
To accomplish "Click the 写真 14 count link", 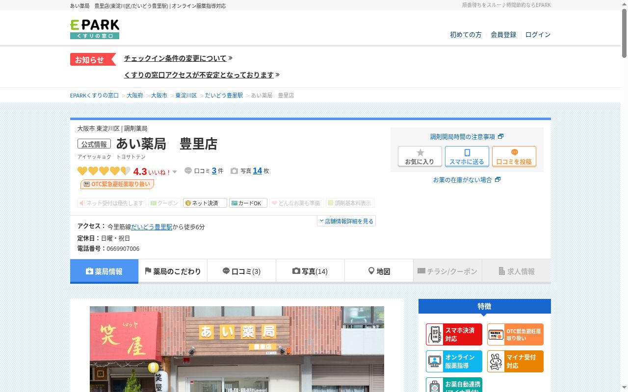I will coord(257,171).
